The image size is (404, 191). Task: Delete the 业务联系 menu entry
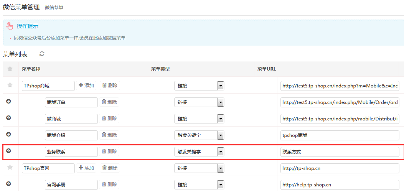(109, 151)
